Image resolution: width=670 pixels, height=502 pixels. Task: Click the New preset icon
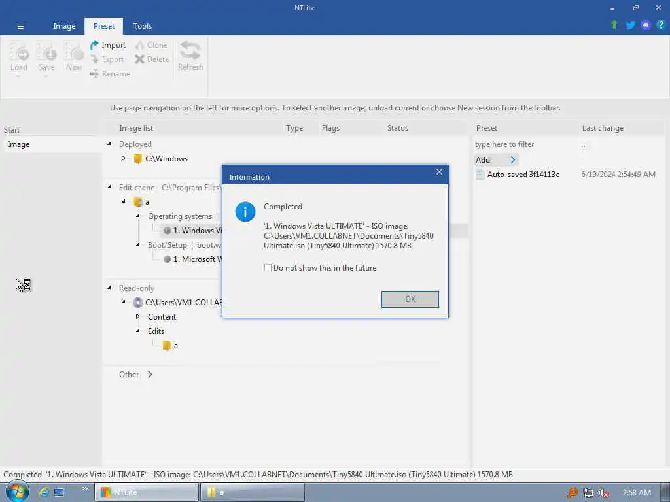pyautogui.click(x=73, y=51)
